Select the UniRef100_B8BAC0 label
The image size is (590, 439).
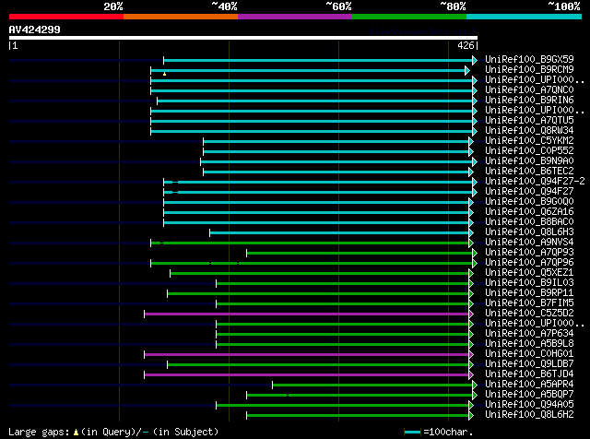click(529, 221)
